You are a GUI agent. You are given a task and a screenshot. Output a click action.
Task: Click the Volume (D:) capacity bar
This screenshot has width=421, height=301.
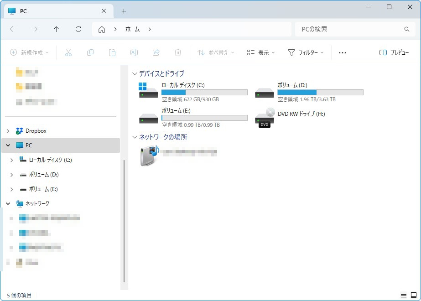(x=320, y=92)
